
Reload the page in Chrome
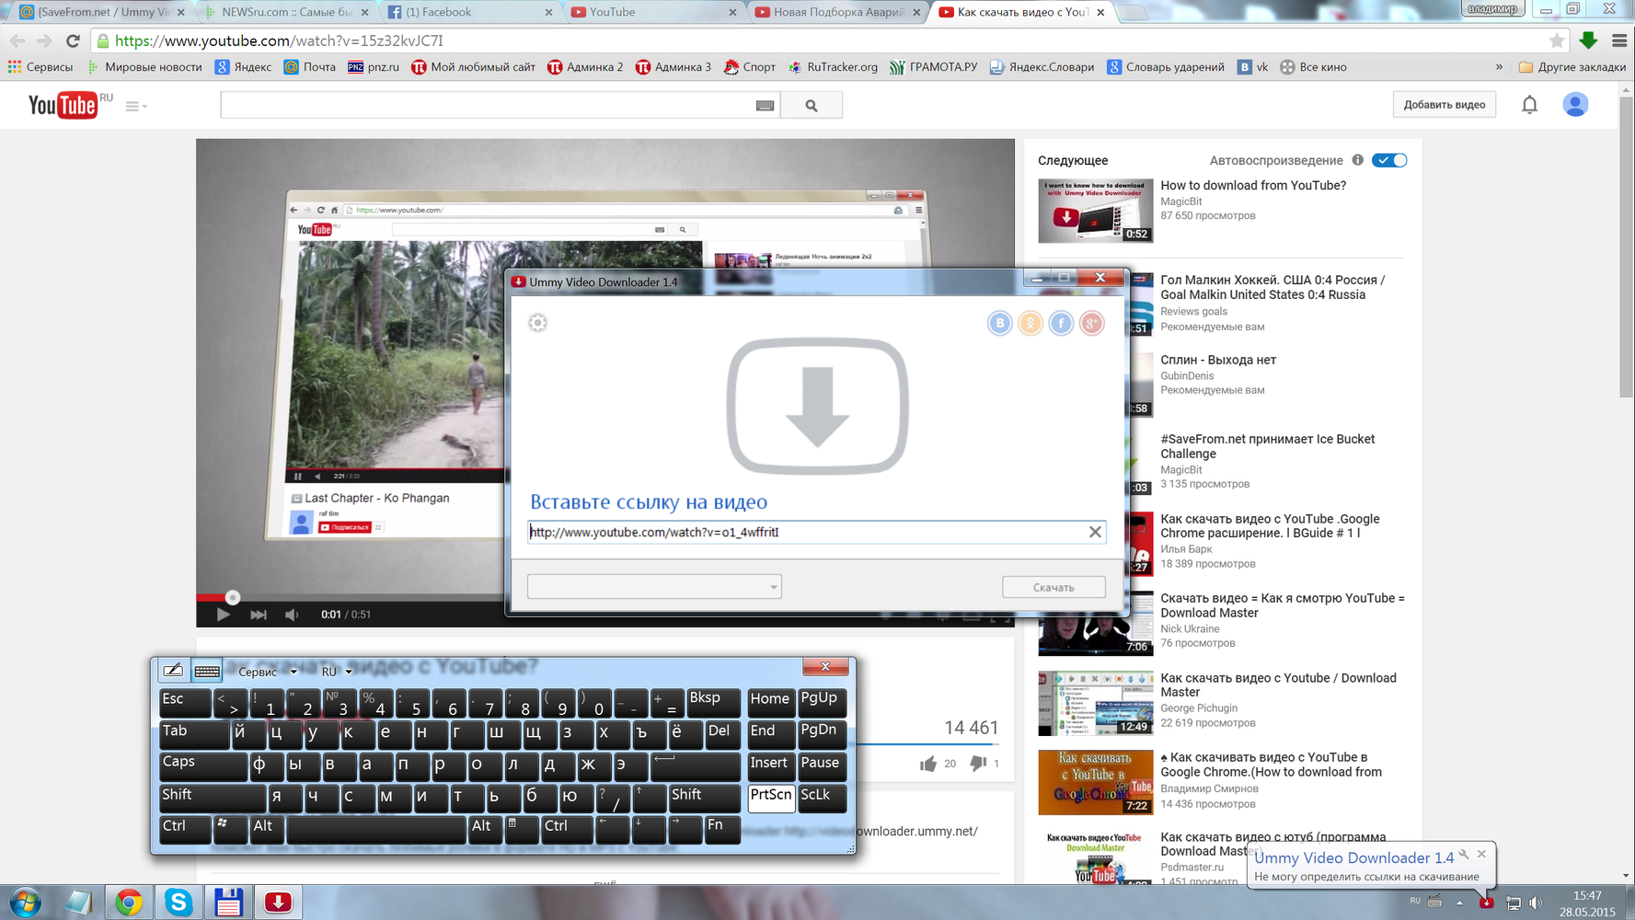73,40
